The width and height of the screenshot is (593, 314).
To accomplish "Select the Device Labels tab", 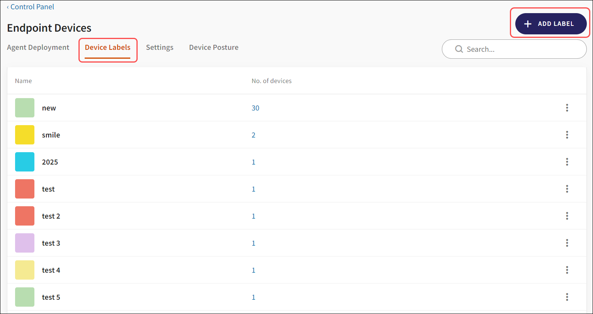I will (x=107, y=48).
